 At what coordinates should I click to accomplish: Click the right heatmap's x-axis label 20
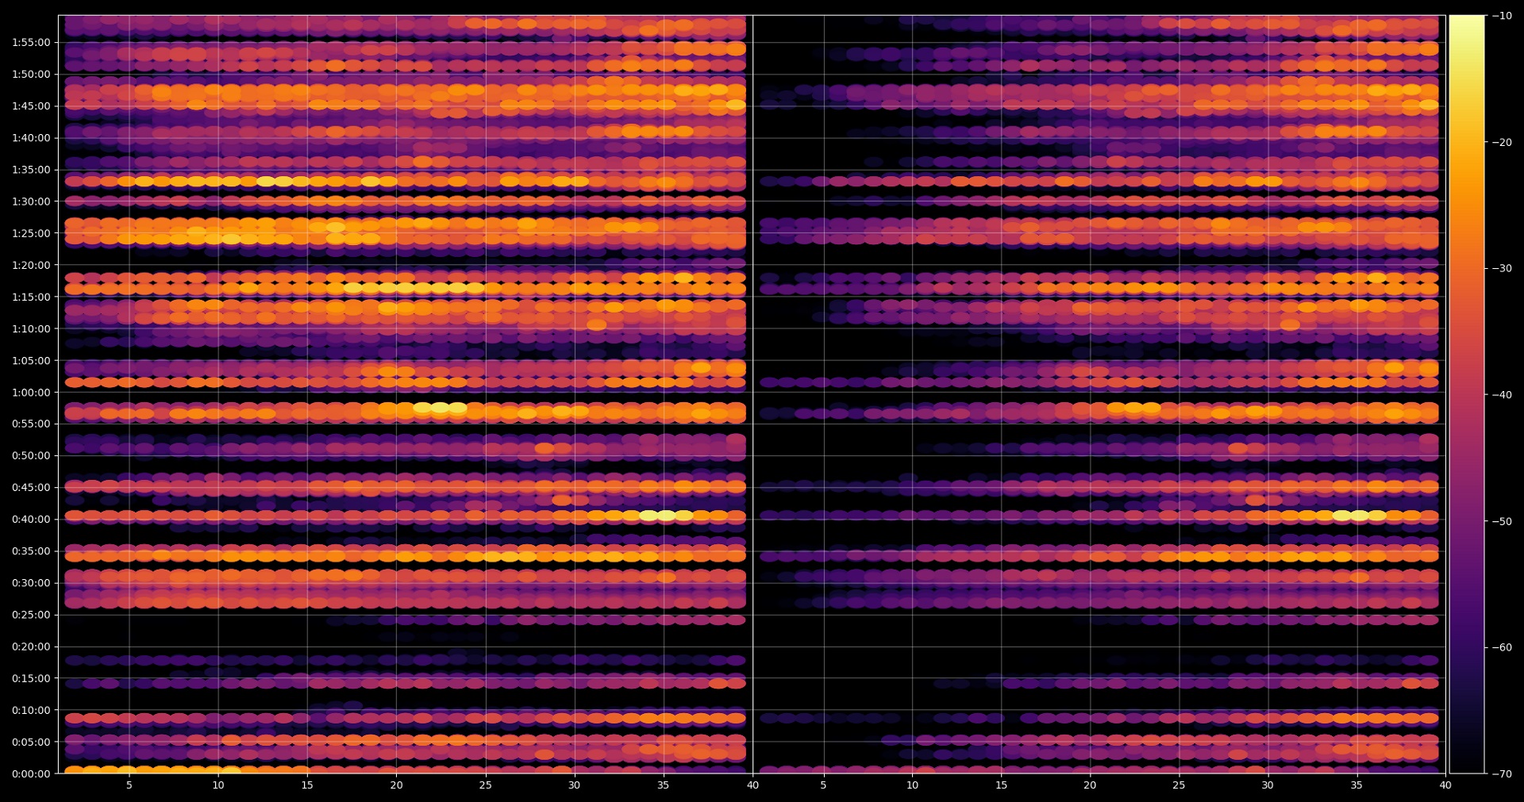[1090, 785]
